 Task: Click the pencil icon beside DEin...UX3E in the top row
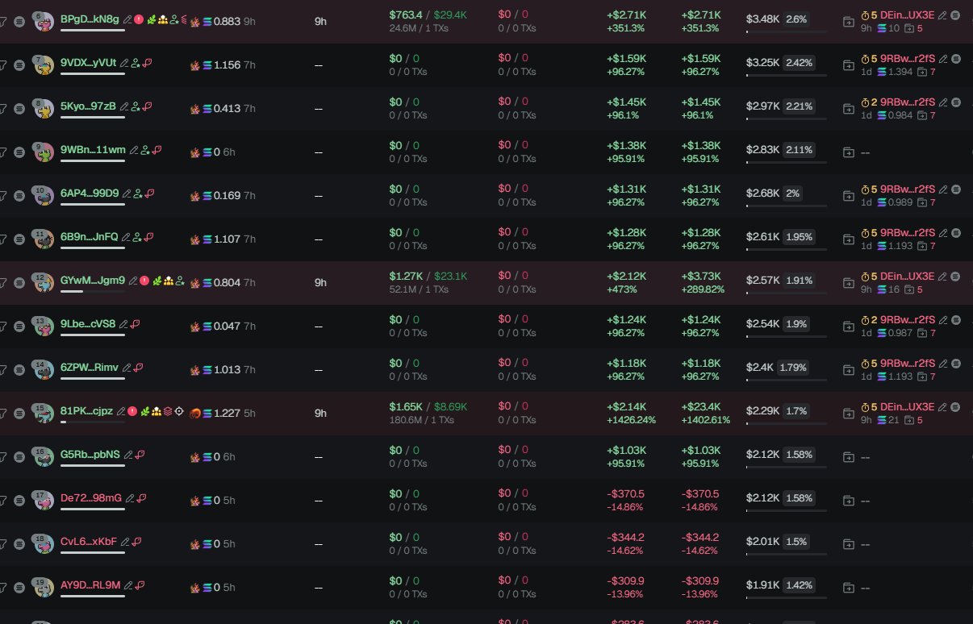click(x=942, y=15)
